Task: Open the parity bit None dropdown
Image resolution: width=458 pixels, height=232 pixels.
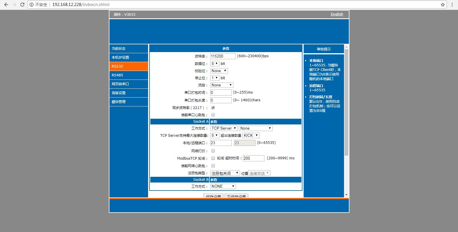Action: pyautogui.click(x=219, y=71)
